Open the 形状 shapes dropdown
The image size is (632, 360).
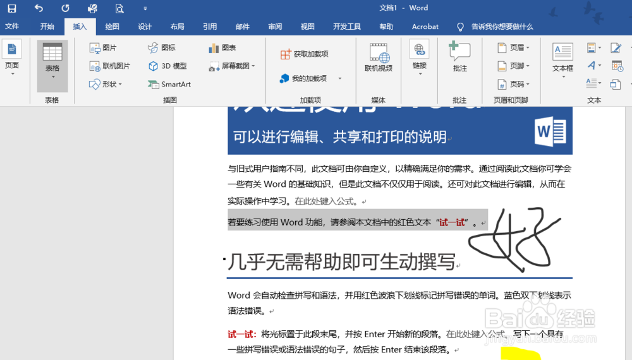(x=106, y=84)
